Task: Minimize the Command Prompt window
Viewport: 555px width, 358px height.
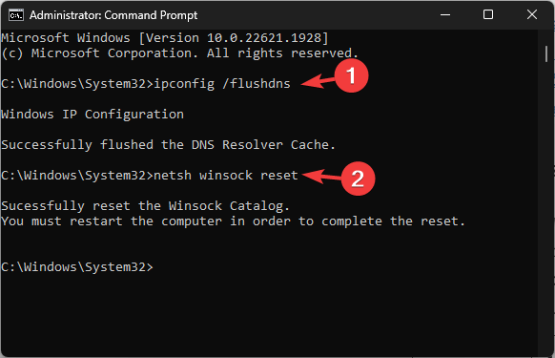Action: click(x=445, y=15)
